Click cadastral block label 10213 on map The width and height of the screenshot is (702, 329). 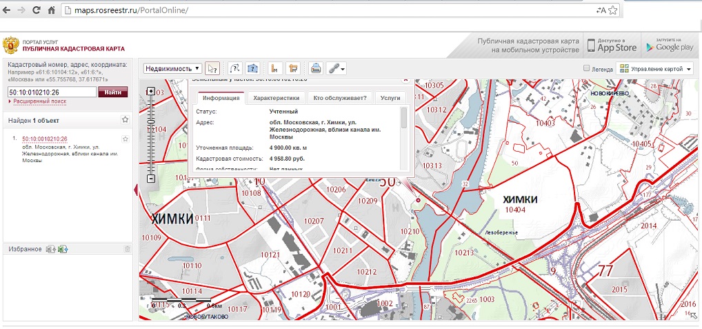click(464, 252)
